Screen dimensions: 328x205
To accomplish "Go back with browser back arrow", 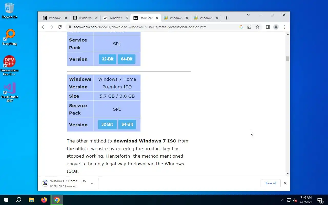I will (43, 27).
